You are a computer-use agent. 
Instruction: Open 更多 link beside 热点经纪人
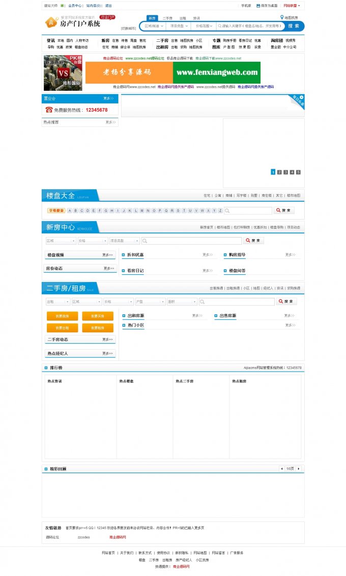pos(107,353)
